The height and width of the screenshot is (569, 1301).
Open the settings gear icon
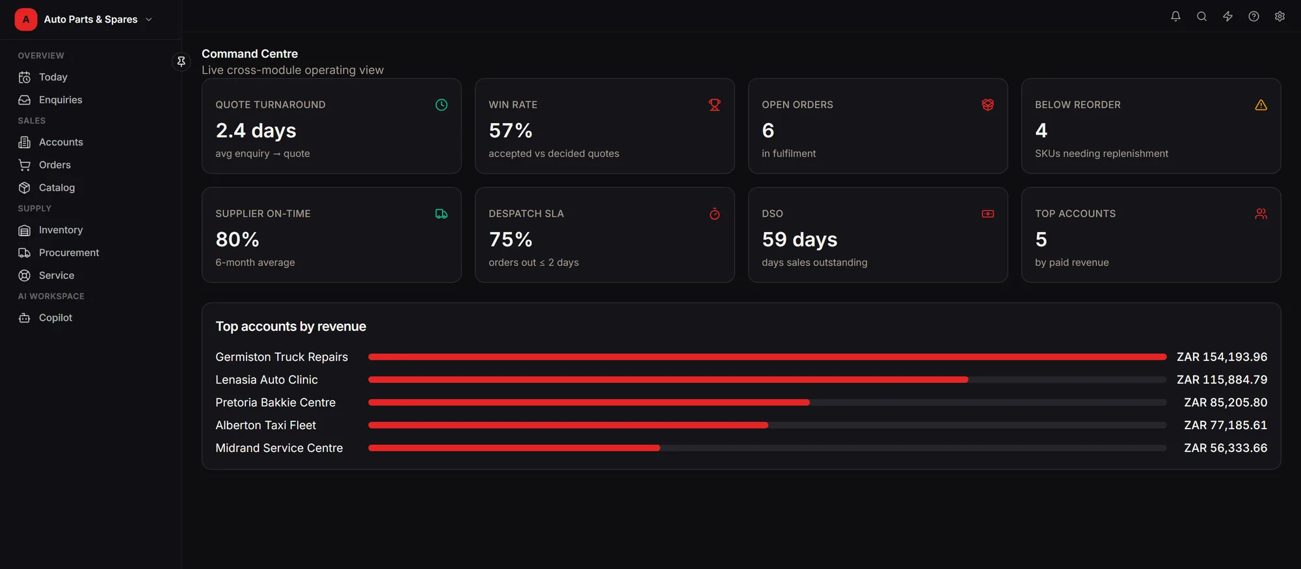tap(1280, 16)
